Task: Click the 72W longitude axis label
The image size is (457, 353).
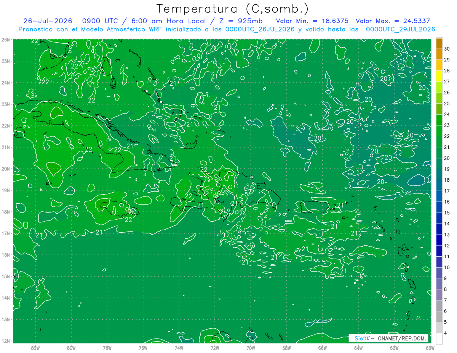Action: pos(215,348)
